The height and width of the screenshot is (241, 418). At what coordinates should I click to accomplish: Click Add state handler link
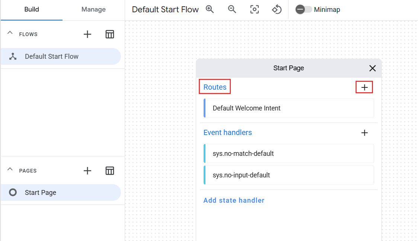[x=234, y=200]
